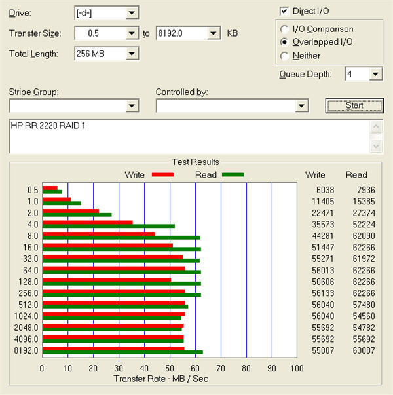Click the write value 56133

coord(323,293)
